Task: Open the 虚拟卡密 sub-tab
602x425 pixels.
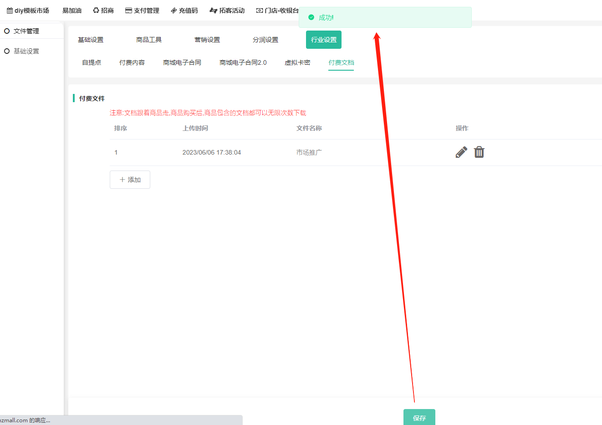Action: (297, 62)
